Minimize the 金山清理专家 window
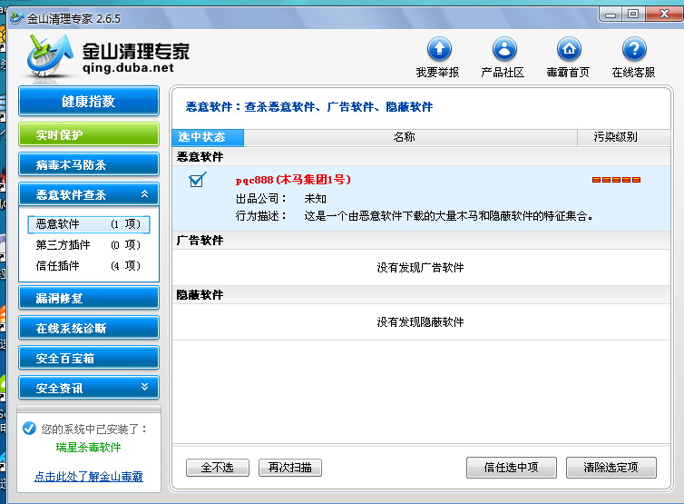This screenshot has height=504, width=684. 611,15
